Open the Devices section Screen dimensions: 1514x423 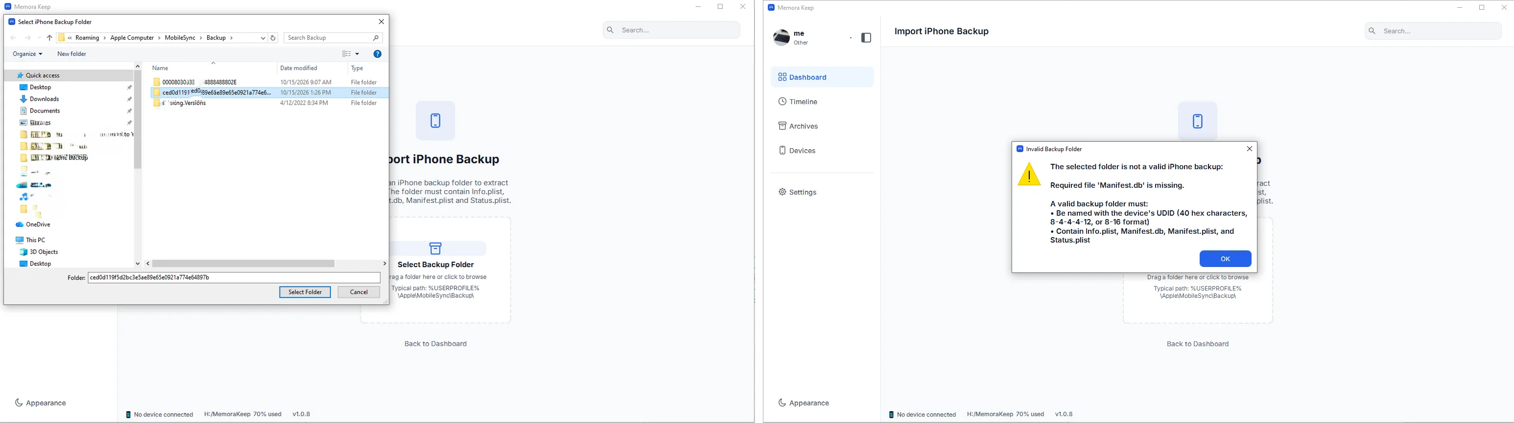[x=822, y=151]
